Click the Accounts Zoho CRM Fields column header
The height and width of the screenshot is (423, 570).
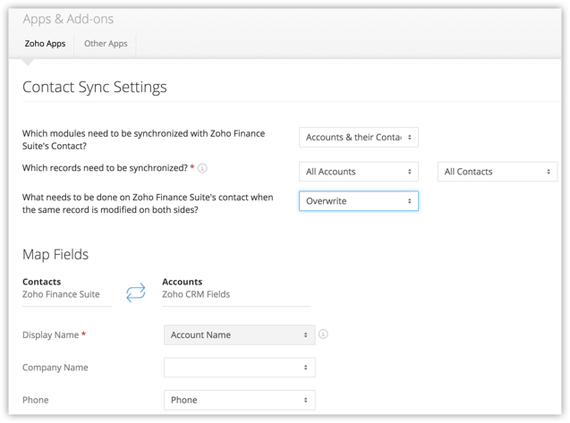(197, 287)
